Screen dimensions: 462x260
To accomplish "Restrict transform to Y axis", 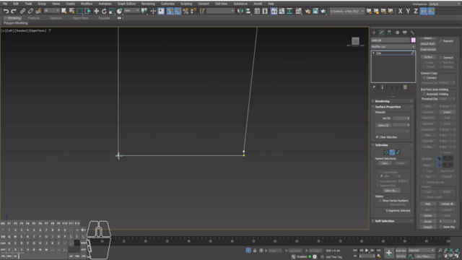I will point(408,12).
